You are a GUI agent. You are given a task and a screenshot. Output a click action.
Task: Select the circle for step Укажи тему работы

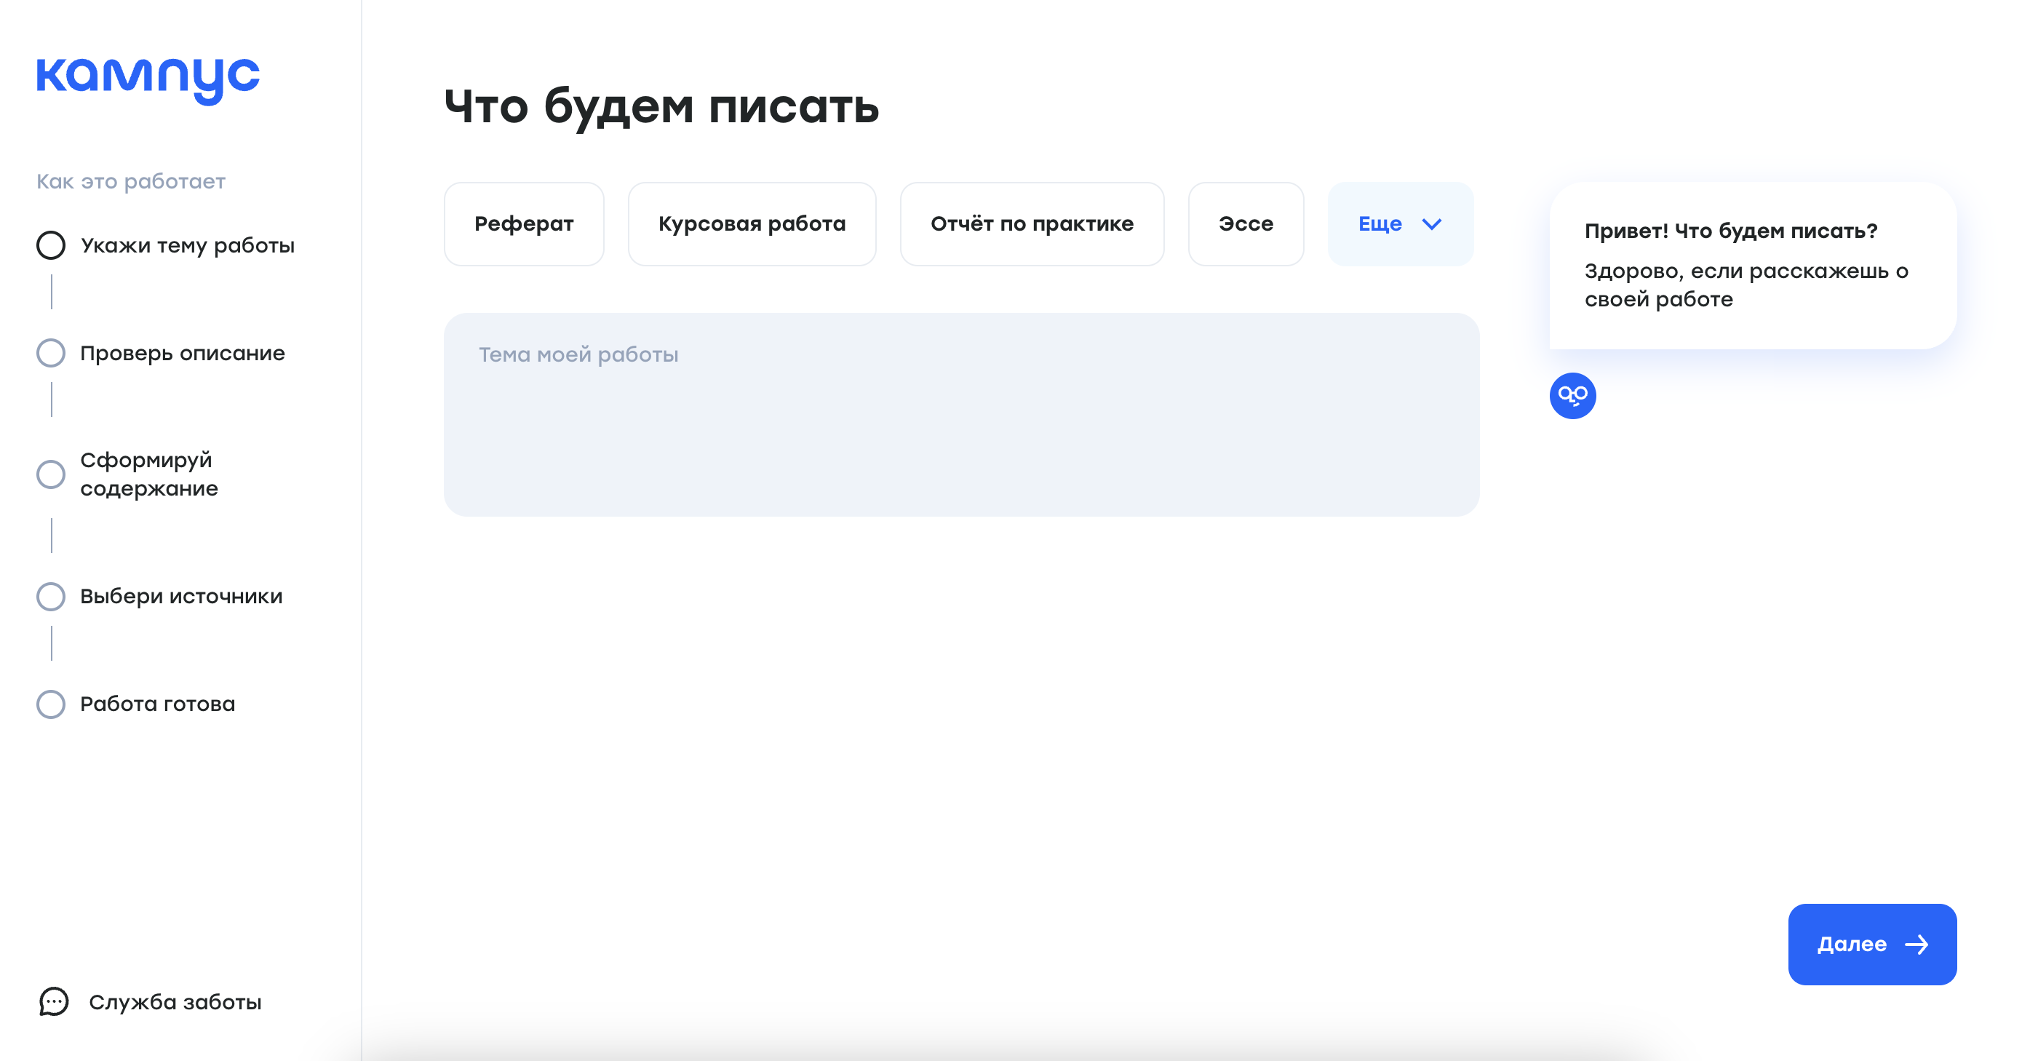[x=51, y=245]
